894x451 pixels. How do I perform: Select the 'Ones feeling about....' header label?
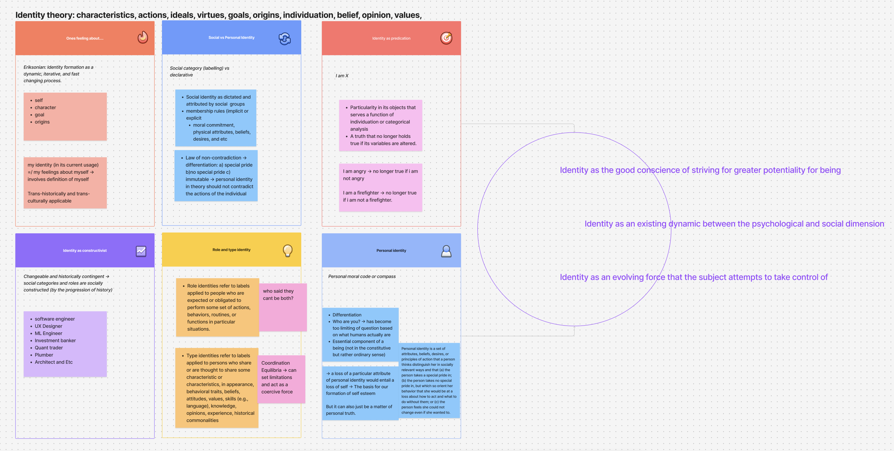(x=85, y=39)
